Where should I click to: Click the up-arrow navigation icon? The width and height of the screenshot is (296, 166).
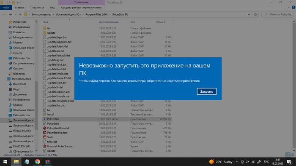(20, 14)
